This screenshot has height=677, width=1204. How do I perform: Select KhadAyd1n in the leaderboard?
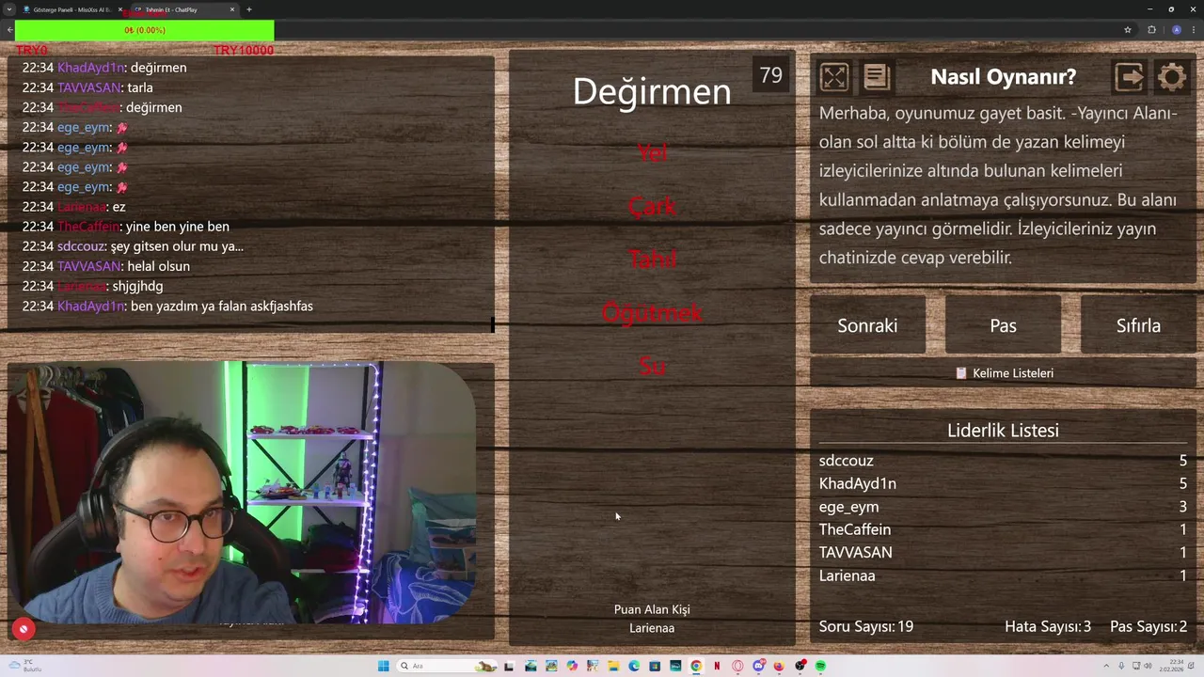1003,483
